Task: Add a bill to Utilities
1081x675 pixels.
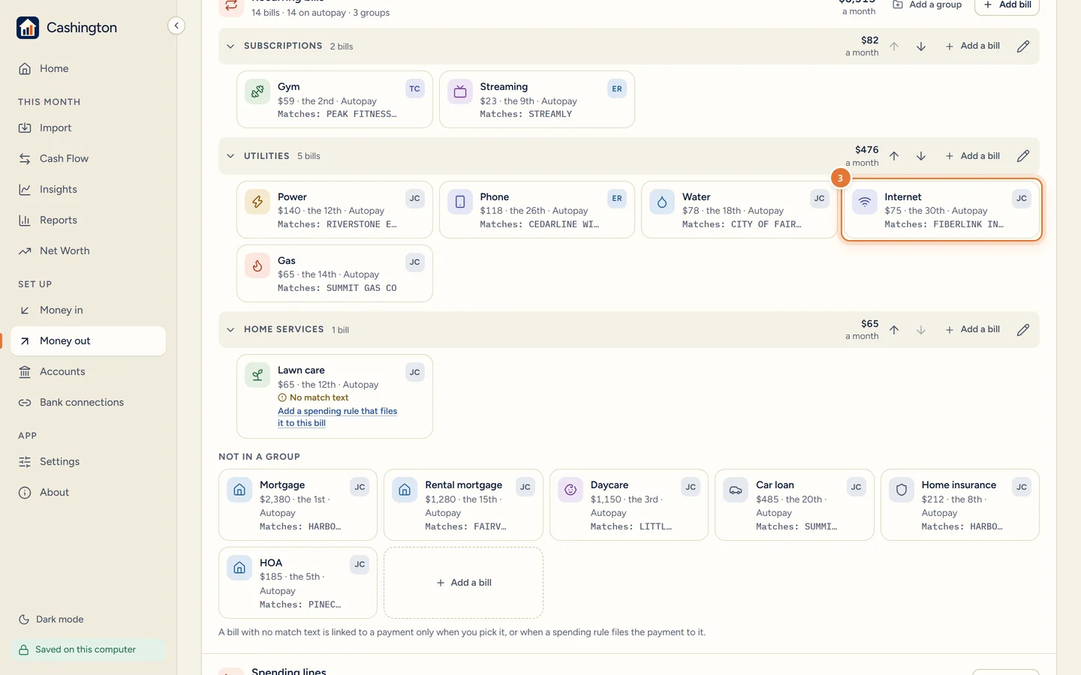Action: point(972,156)
